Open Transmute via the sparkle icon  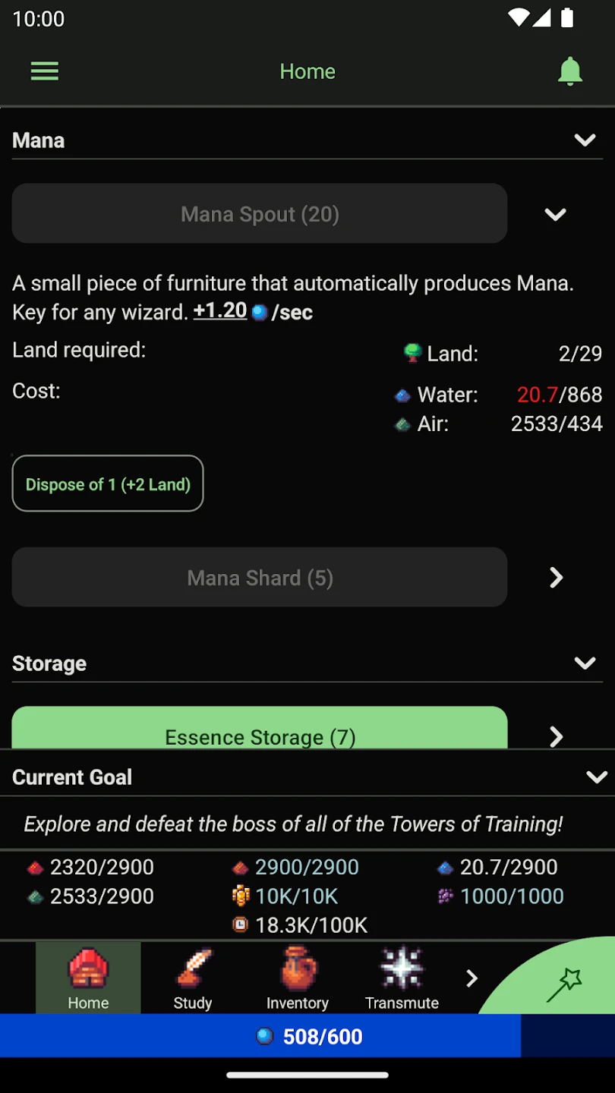(402, 969)
